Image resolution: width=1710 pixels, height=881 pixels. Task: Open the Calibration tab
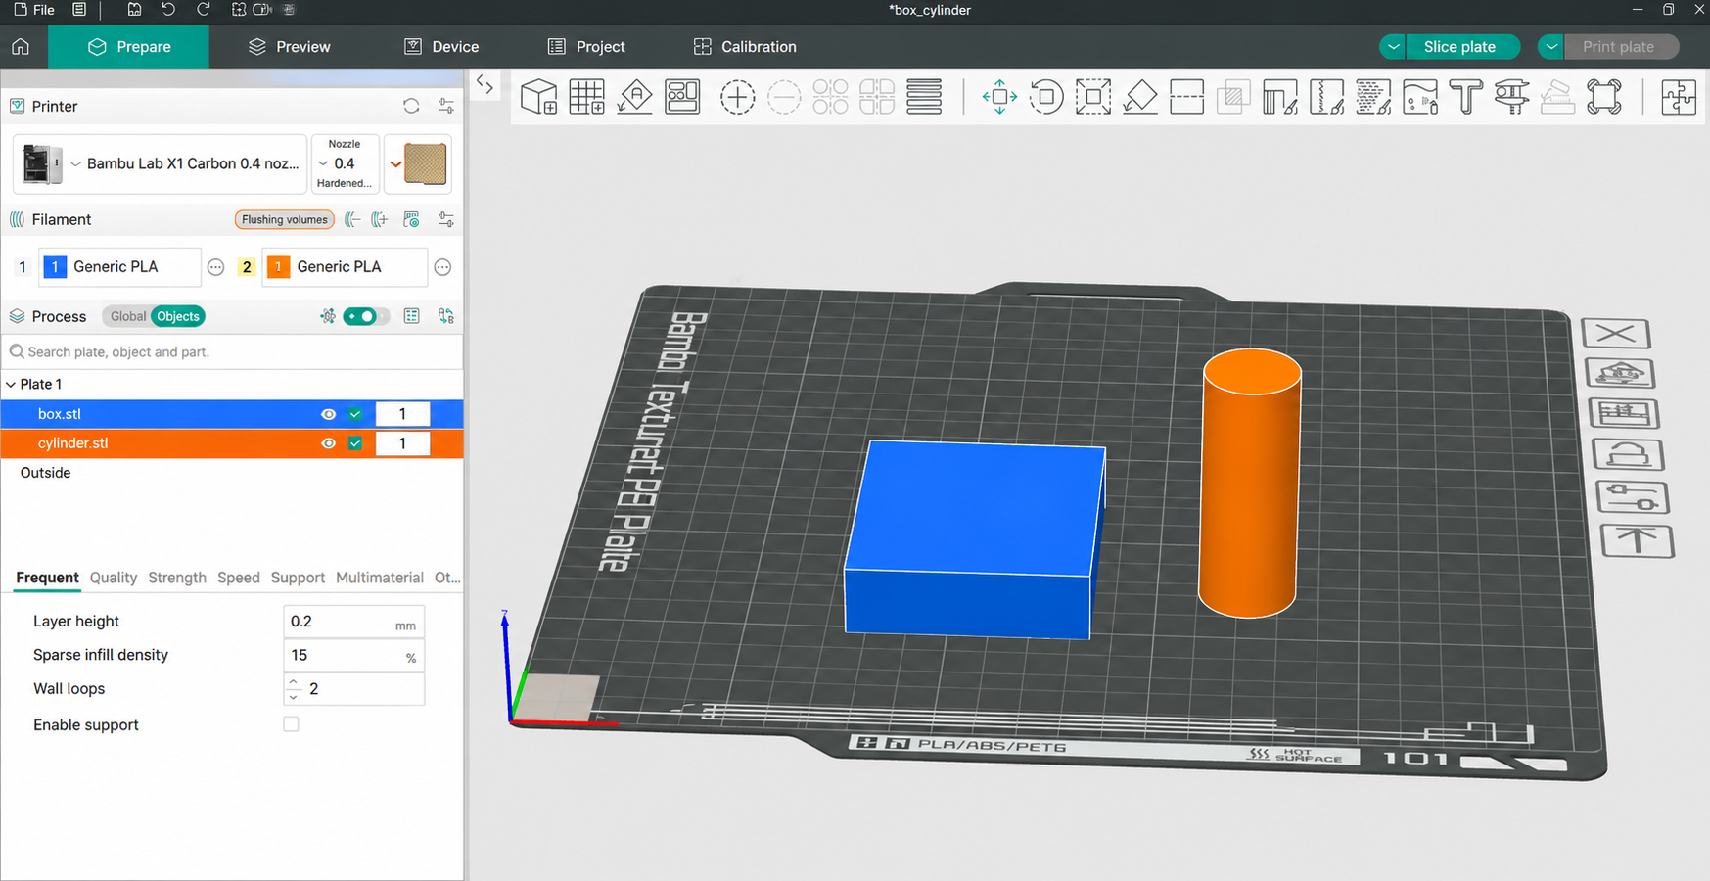pos(745,47)
